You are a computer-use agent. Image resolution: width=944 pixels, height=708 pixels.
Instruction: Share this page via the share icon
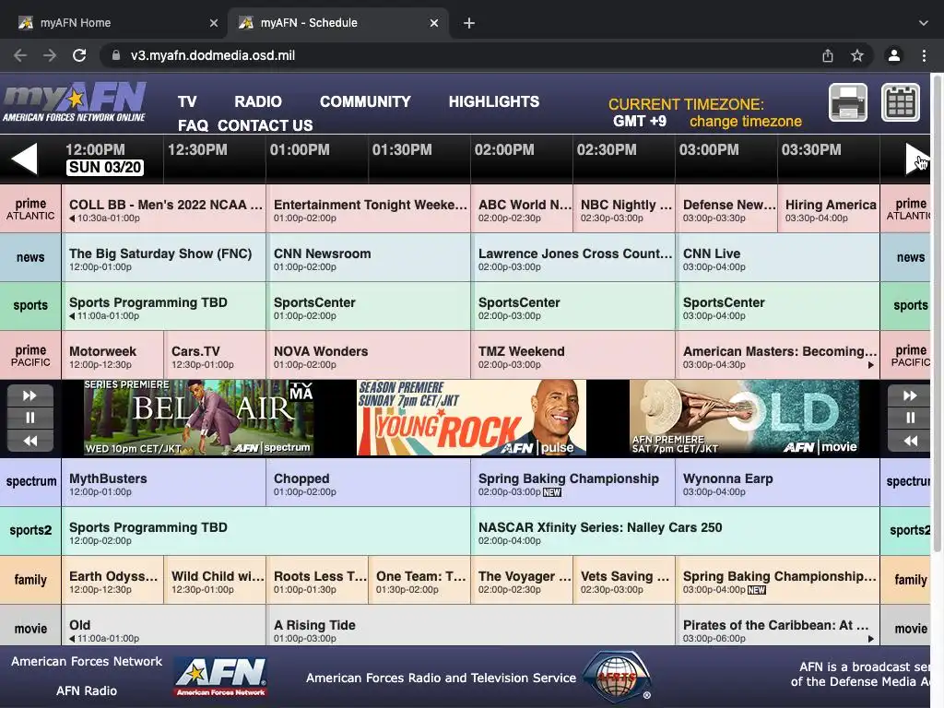pyautogui.click(x=828, y=55)
